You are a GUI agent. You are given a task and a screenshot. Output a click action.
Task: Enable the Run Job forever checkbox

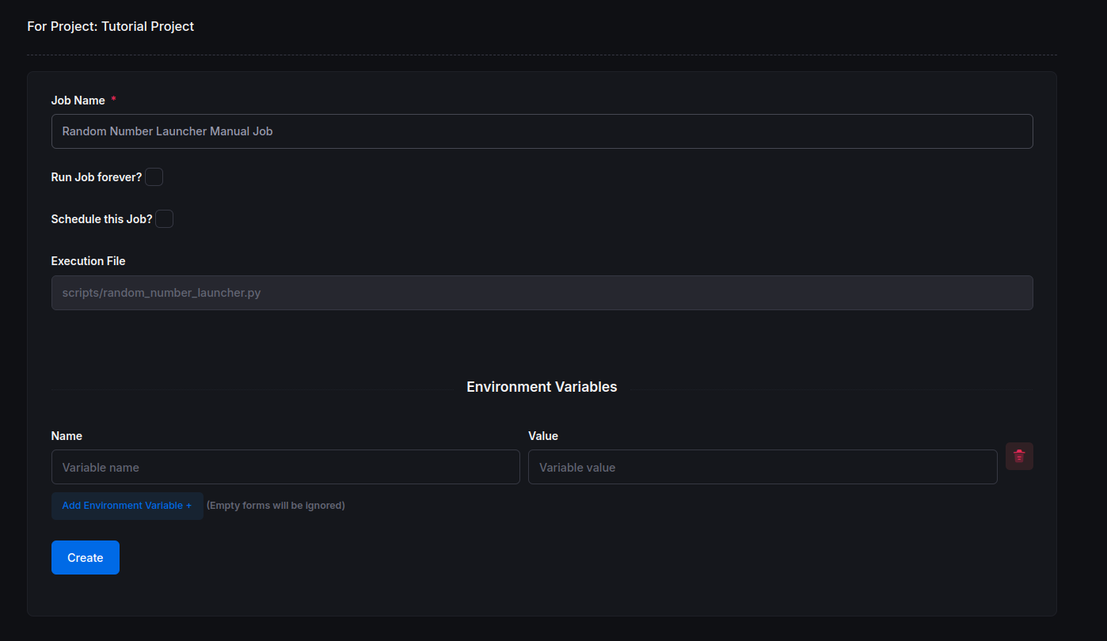pos(154,177)
